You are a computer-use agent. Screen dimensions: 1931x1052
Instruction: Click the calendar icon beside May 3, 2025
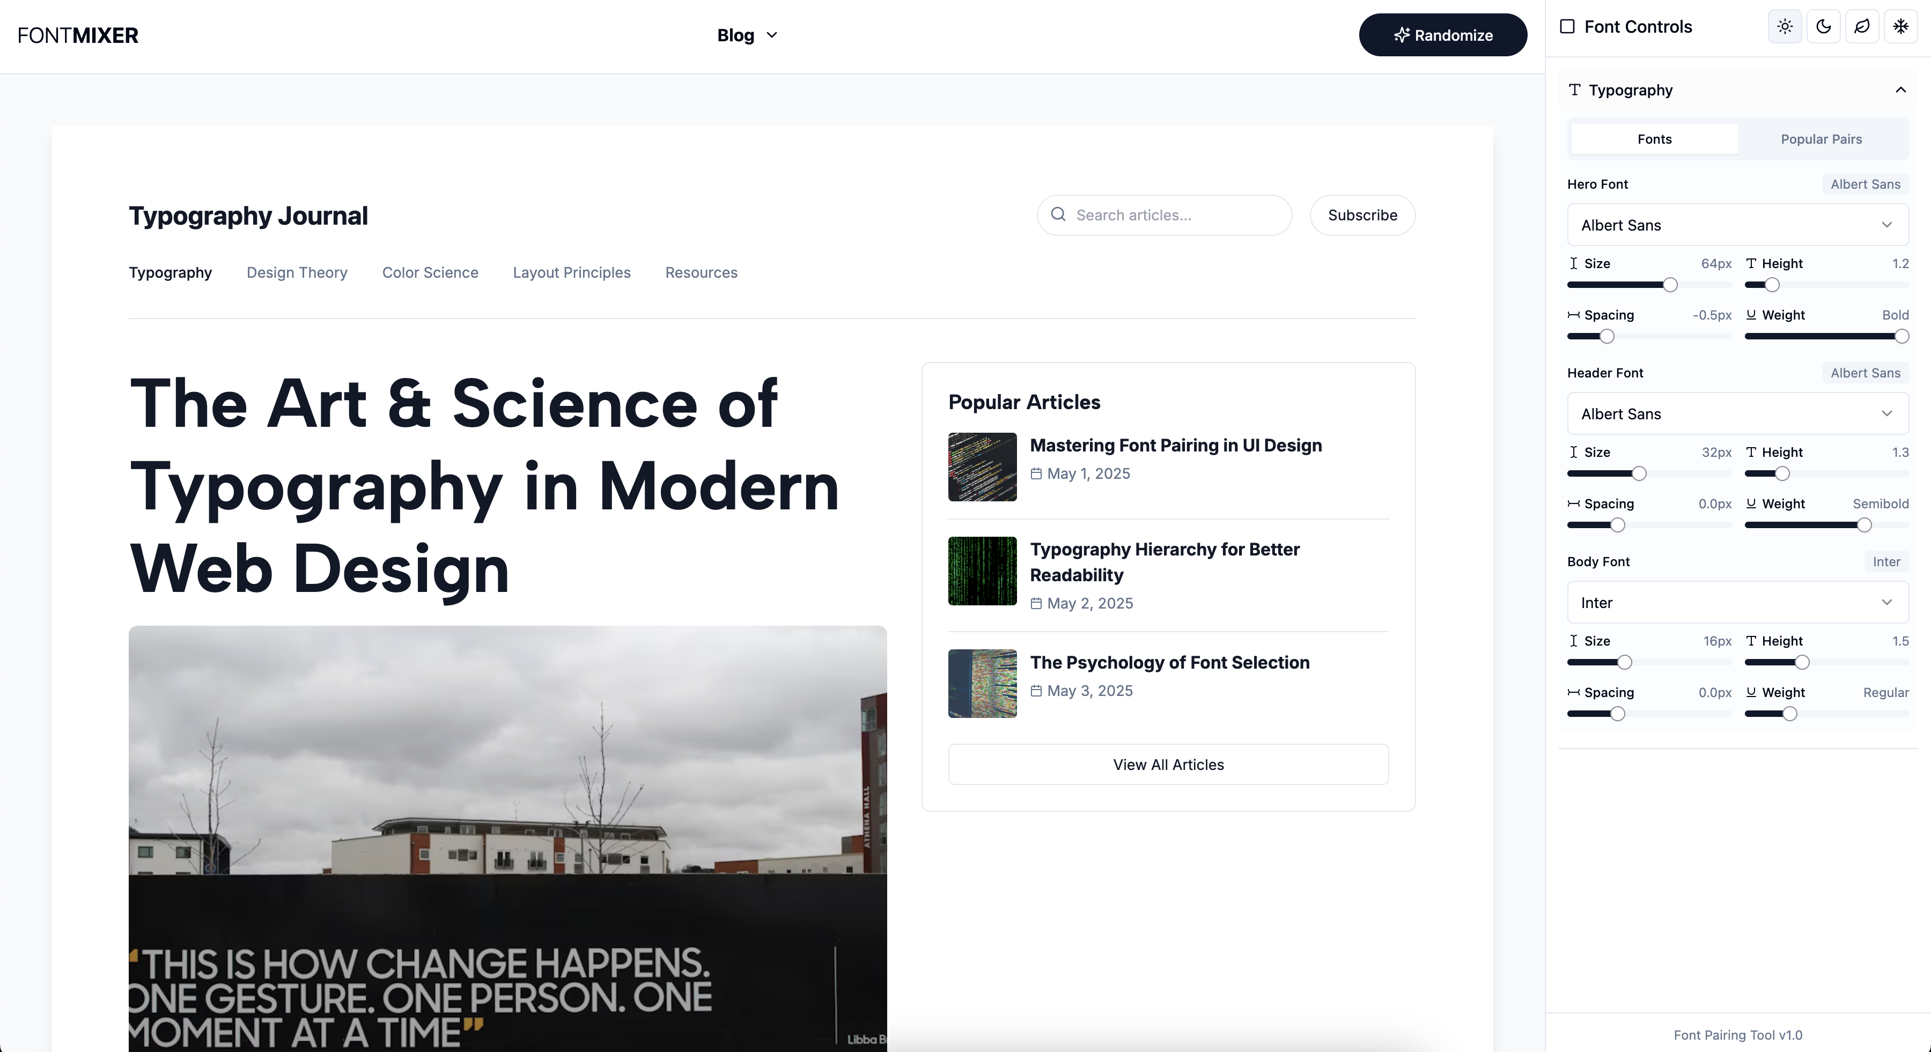[x=1036, y=691]
